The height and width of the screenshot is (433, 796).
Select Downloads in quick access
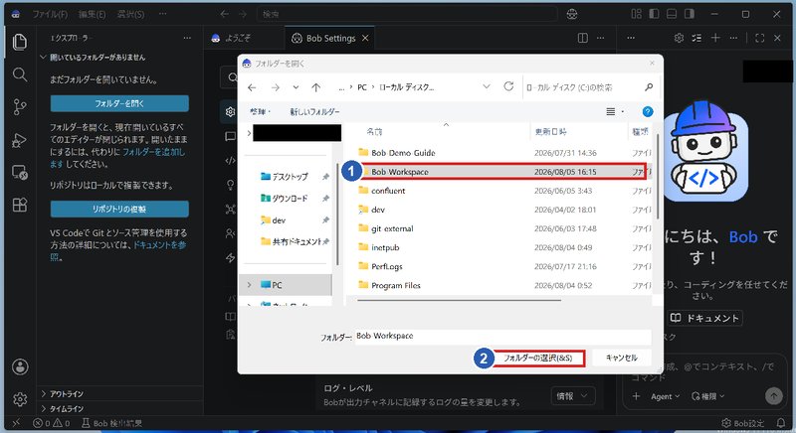point(290,198)
